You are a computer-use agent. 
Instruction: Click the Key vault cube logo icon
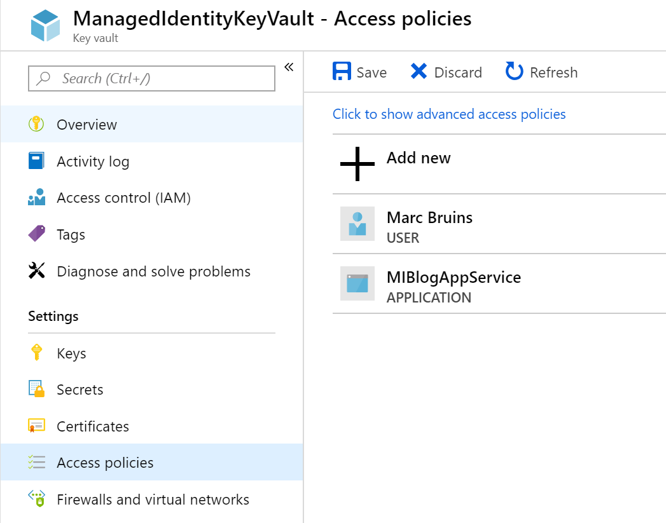coord(46,25)
